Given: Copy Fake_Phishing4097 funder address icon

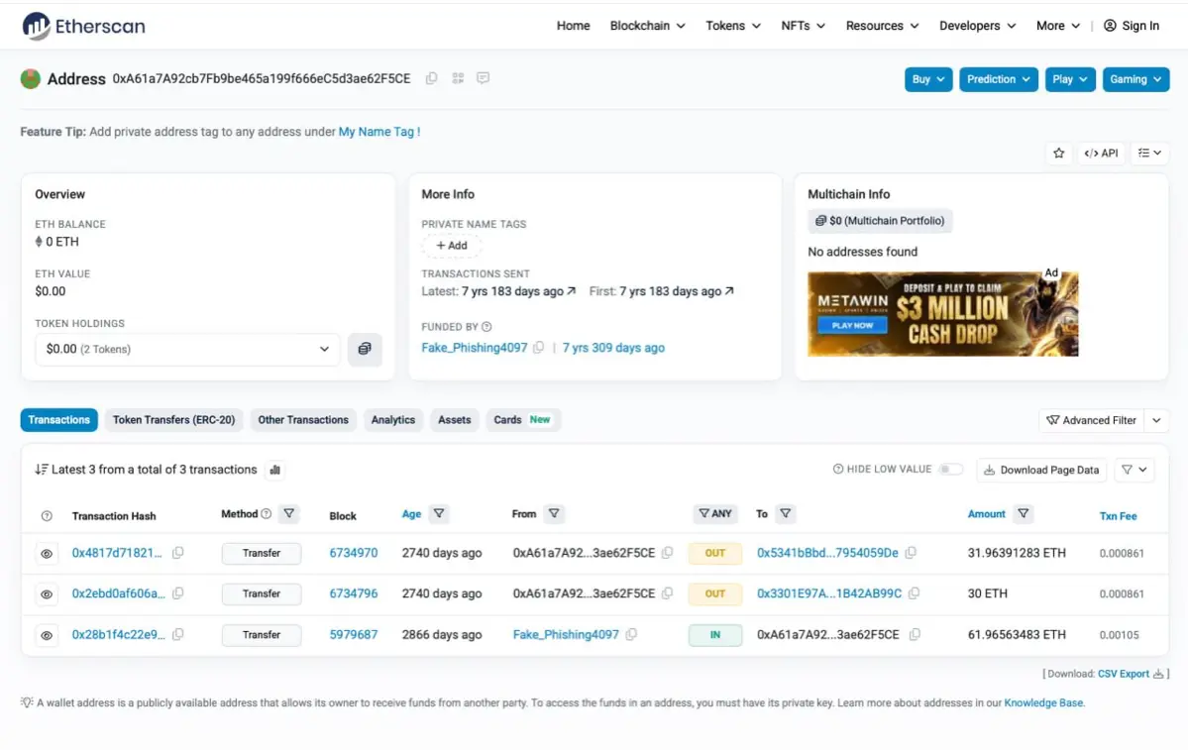Looking at the screenshot, I should (538, 348).
